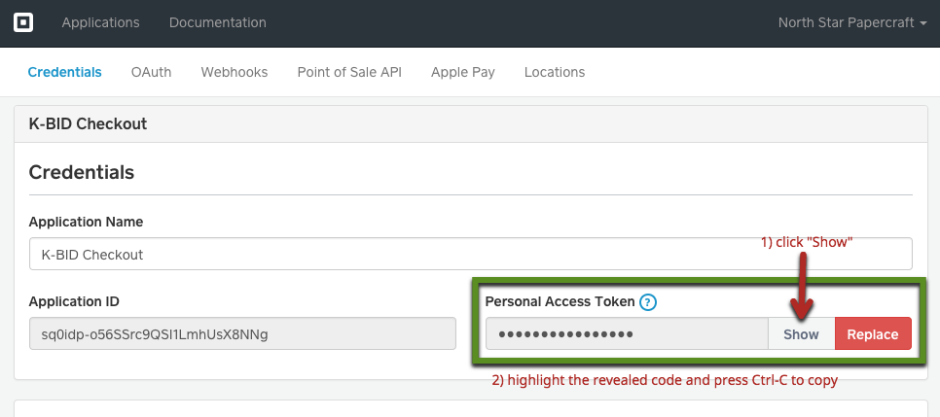
Task: Click the Personal Access Token label
Action: coord(560,302)
